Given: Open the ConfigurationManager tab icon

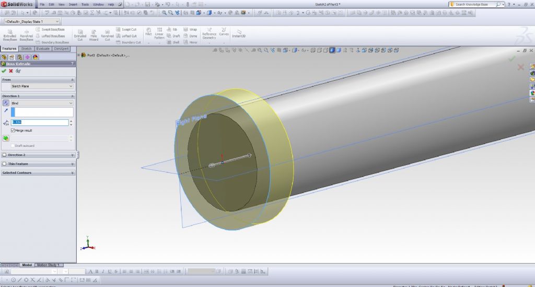Looking at the screenshot, I should click(x=20, y=57).
